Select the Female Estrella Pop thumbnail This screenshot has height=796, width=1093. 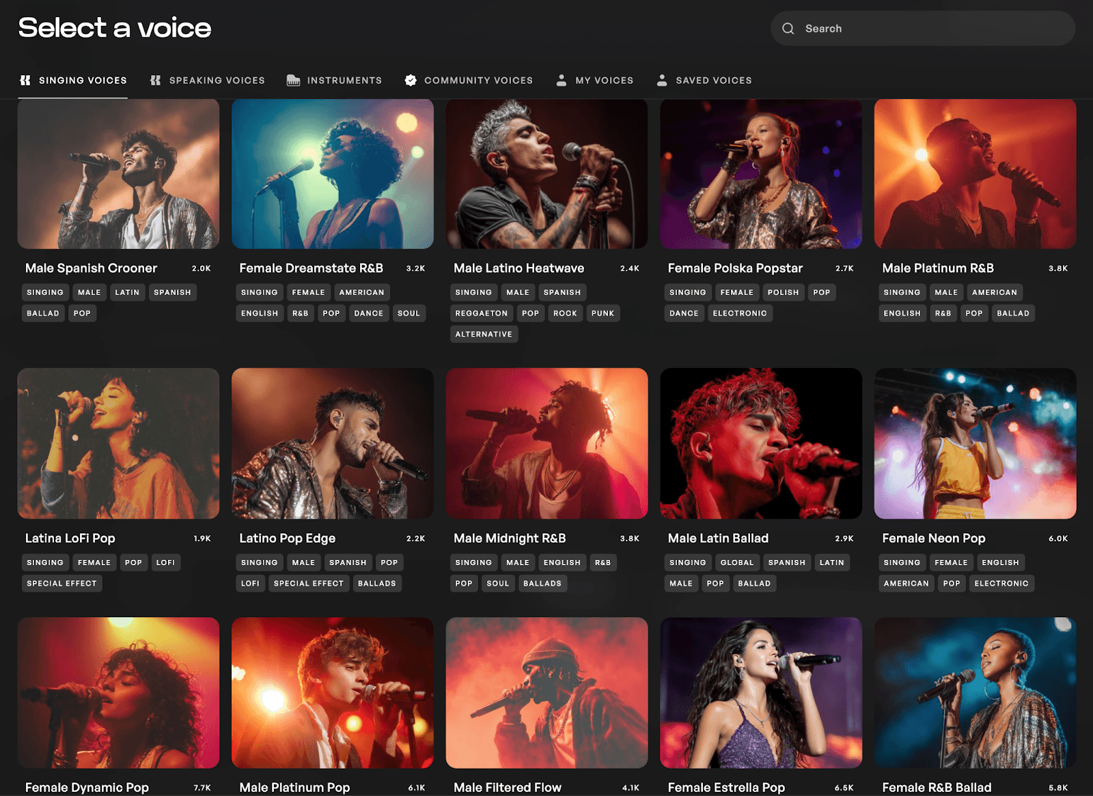[x=761, y=693]
